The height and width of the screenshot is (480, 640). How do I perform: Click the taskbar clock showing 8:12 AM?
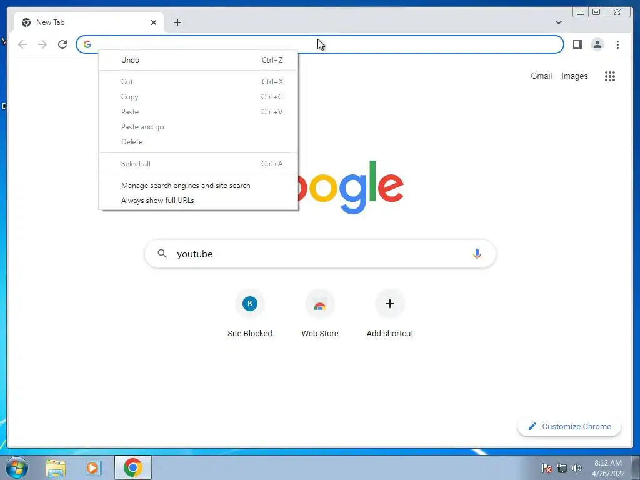608,468
